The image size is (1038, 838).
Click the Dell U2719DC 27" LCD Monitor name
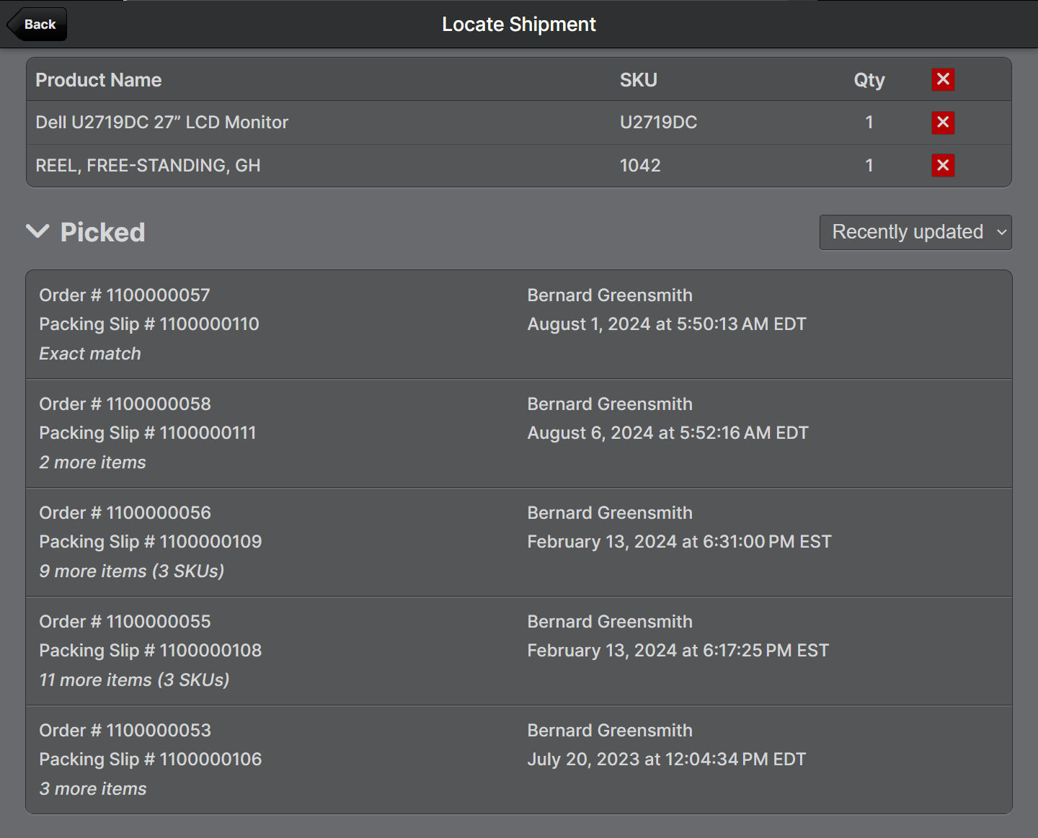click(x=162, y=122)
